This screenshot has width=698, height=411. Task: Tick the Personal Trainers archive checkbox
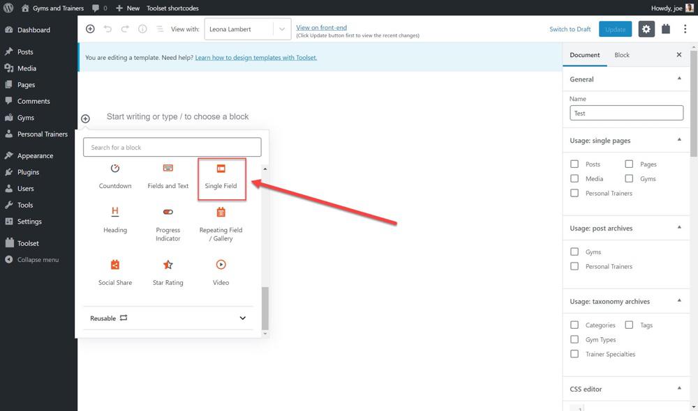click(x=574, y=267)
